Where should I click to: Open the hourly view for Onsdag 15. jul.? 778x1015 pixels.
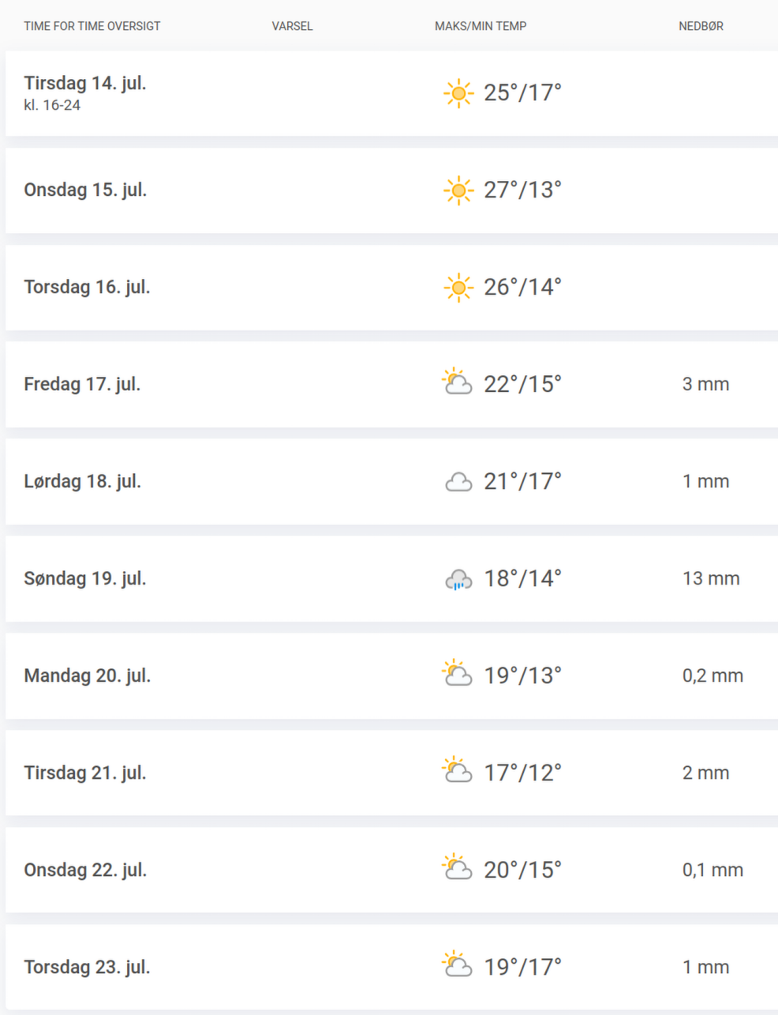click(391, 190)
